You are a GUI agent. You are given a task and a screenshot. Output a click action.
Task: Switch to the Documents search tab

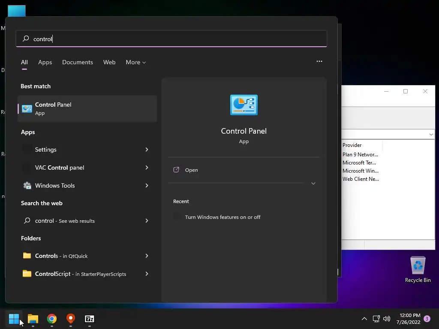click(78, 63)
